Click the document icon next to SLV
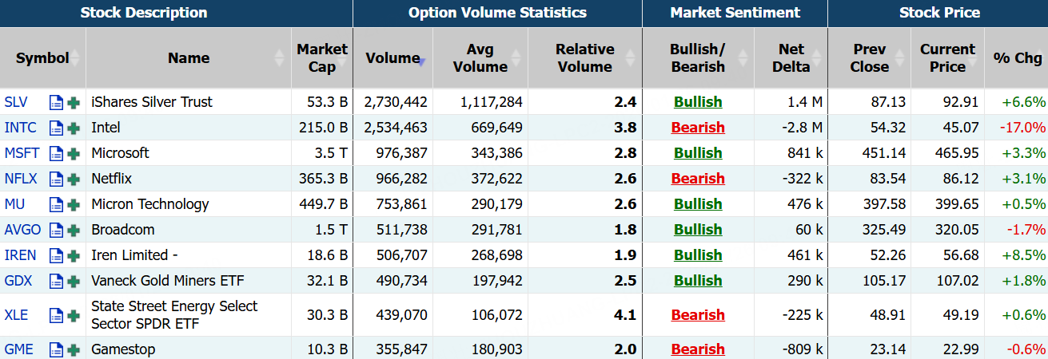Screen dimensions: 1048x359 56,102
